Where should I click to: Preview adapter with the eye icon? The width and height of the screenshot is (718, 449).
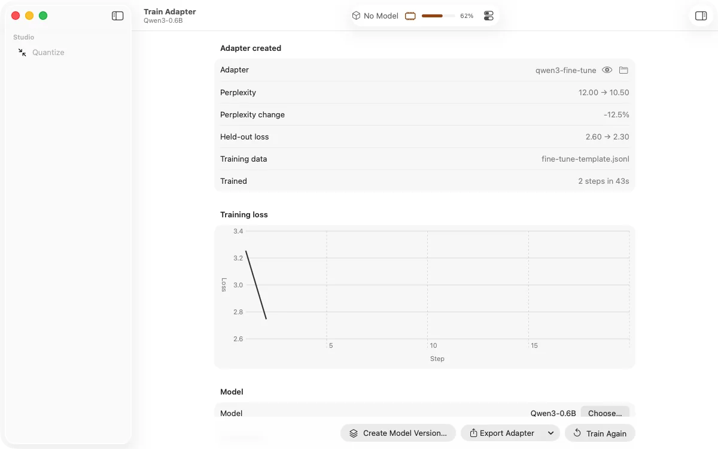607,70
